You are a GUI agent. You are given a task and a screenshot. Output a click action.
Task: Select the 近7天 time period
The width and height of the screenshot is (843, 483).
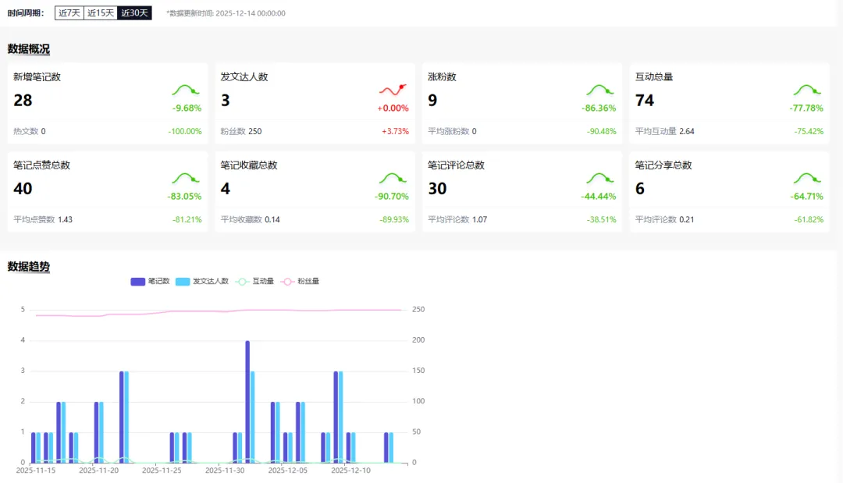tap(69, 13)
